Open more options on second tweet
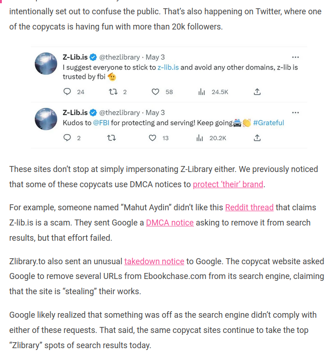This screenshot has height=362, width=334. click(295, 113)
